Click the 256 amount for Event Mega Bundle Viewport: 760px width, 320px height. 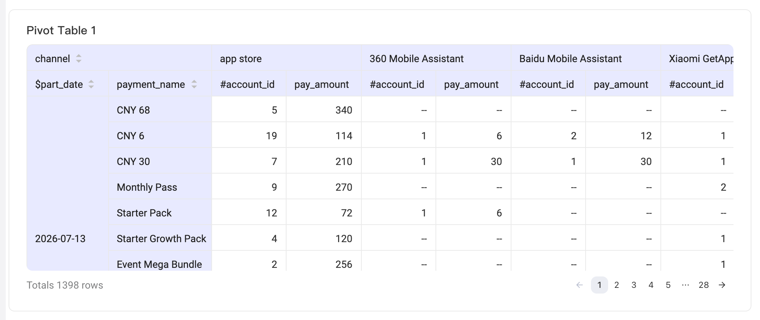[344, 264]
